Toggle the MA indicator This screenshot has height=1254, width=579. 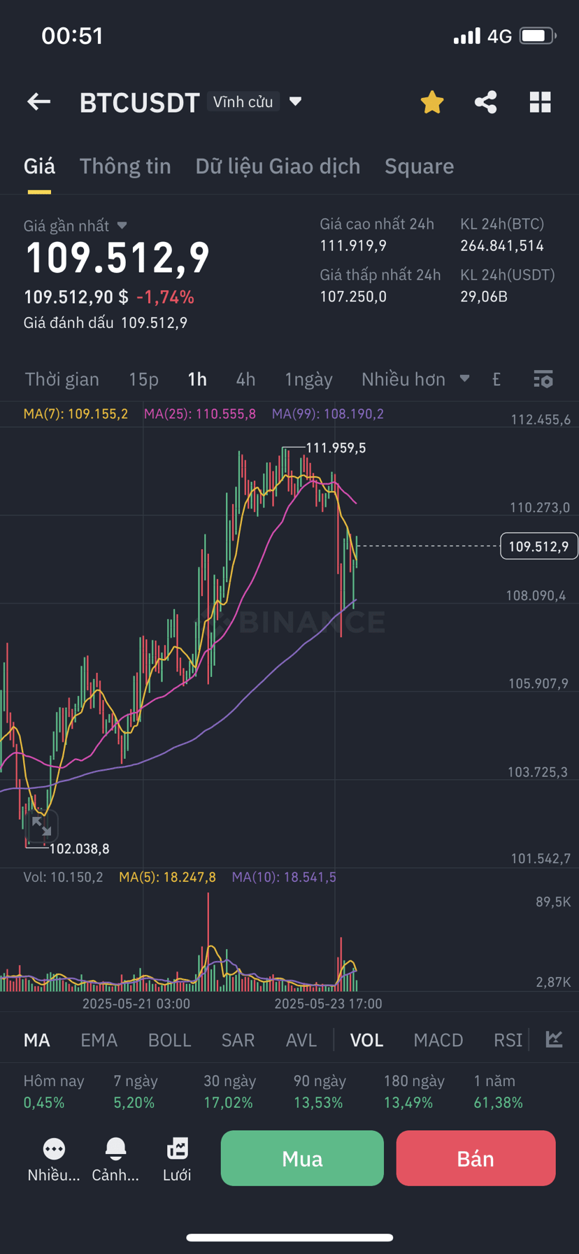[37, 1040]
